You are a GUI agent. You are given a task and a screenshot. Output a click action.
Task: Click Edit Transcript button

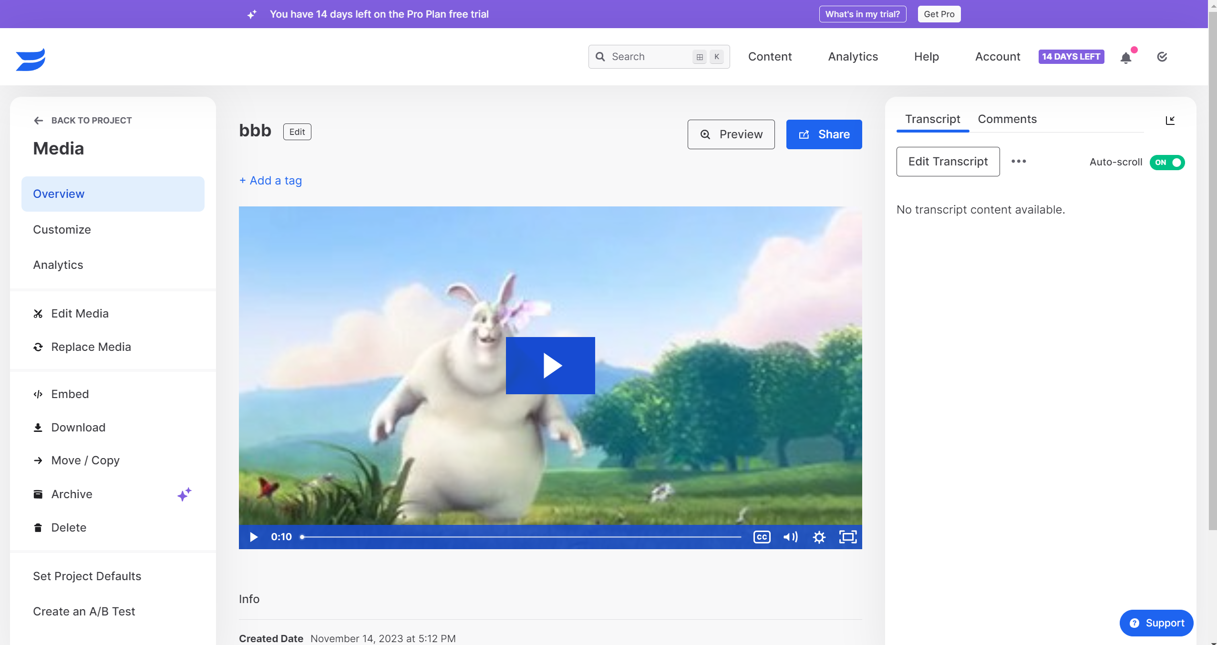[948, 162]
